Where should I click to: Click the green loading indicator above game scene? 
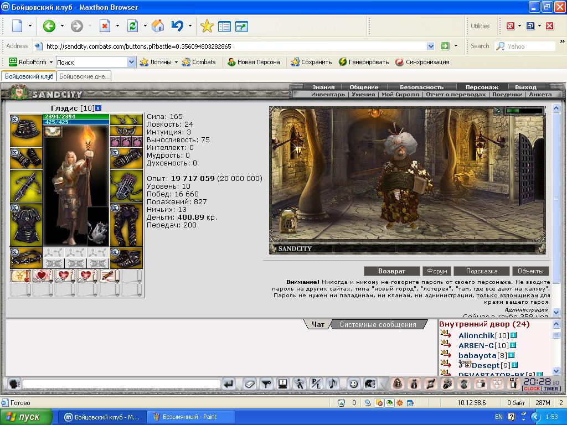[x=524, y=111]
